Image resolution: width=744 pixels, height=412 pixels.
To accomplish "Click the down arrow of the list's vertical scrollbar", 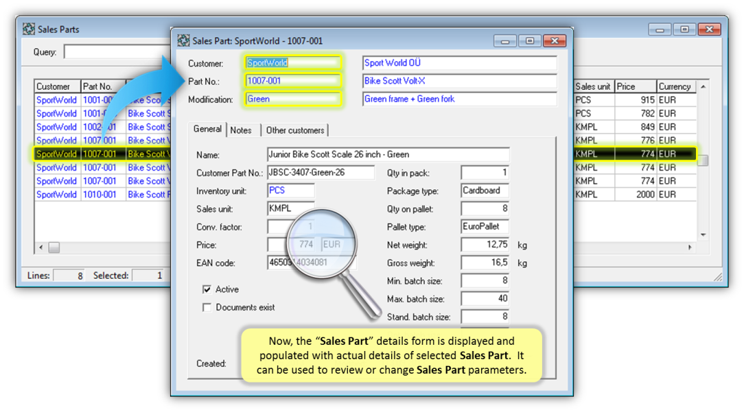I will [704, 234].
